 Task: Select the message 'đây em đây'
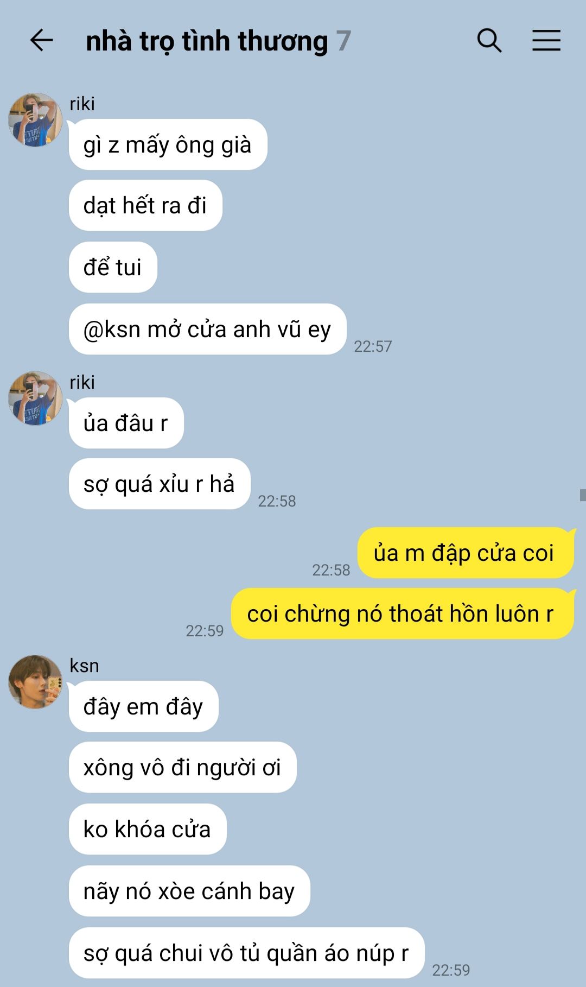coord(143,706)
